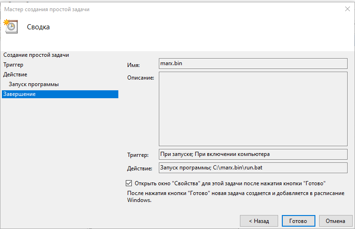Close the task creation wizard window
355x229 pixels.
[347, 9]
